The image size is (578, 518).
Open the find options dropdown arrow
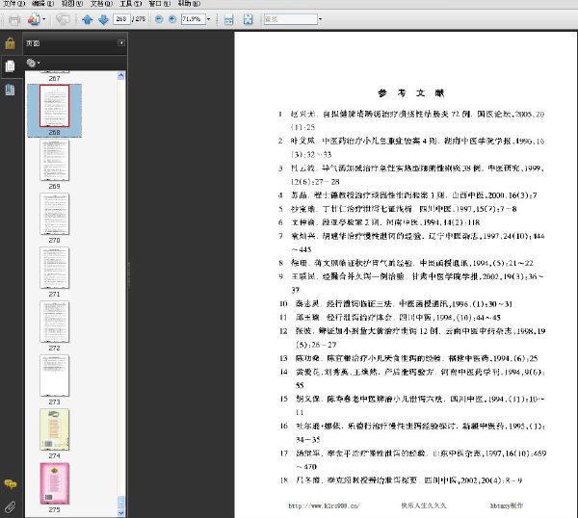pyautogui.click(x=320, y=19)
